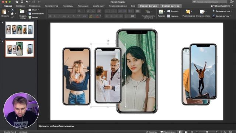Click the font color button
The image size is (236, 133).
click(x=97, y=16)
